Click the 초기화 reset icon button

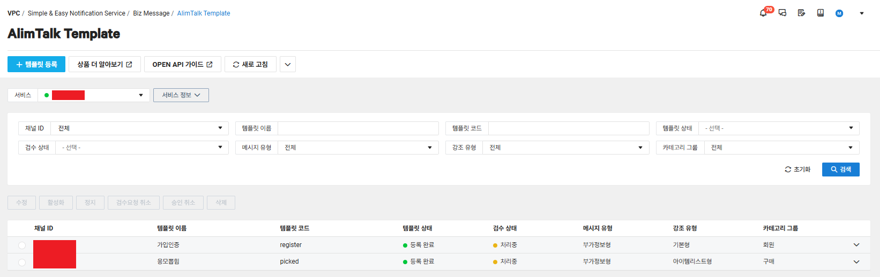(797, 170)
